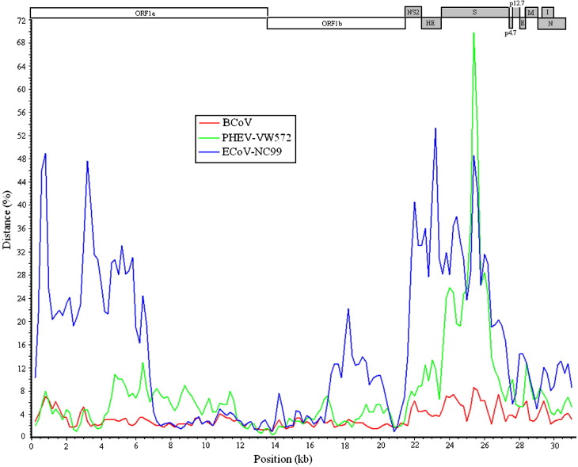Image resolution: width=578 pixels, height=467 pixels.
Task: Click the N gene block
Action: click(x=551, y=24)
